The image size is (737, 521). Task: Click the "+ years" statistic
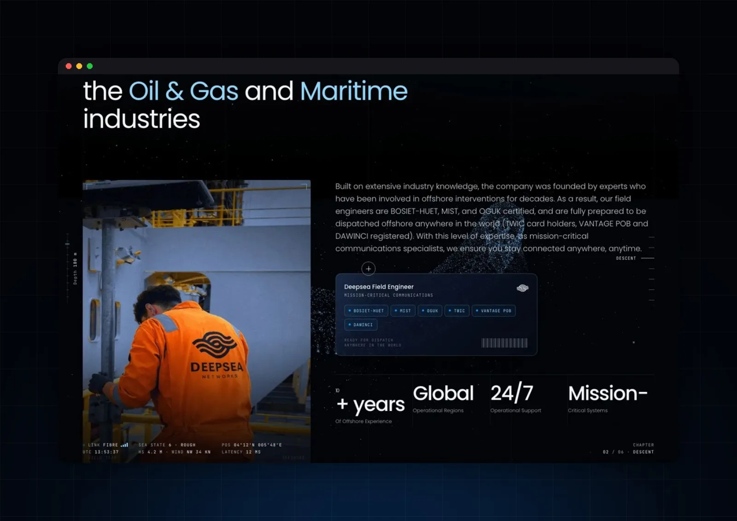[371, 404]
